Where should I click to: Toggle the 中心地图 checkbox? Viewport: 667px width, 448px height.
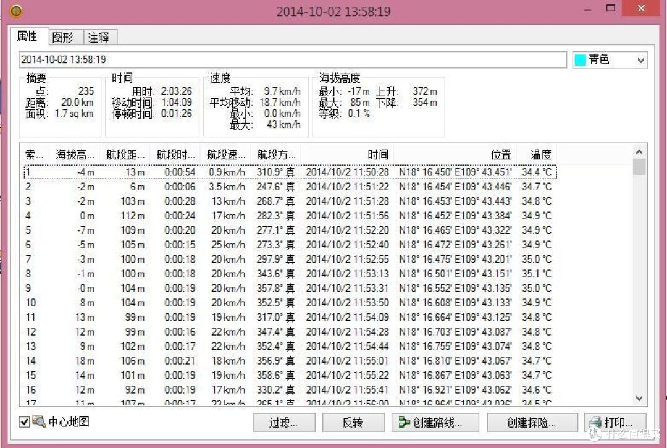24,422
